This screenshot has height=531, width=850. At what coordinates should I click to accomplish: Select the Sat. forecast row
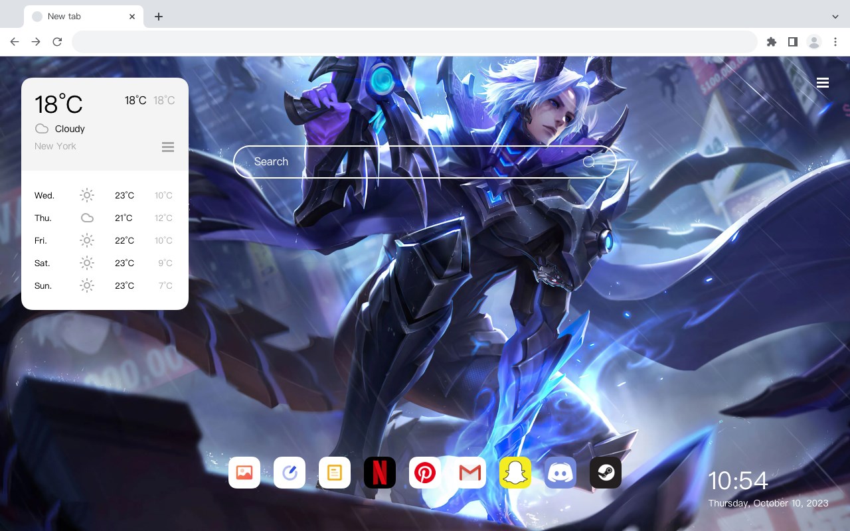click(105, 263)
